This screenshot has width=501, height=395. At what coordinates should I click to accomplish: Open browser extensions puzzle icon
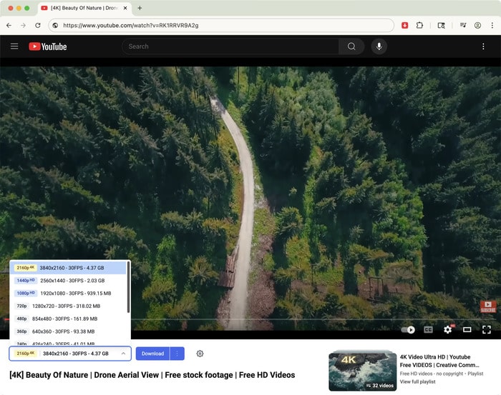(x=419, y=26)
